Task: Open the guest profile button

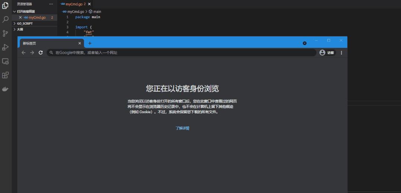Action: [x=327, y=53]
